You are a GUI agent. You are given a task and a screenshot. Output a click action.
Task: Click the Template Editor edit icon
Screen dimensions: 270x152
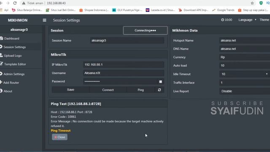click(1, 64)
